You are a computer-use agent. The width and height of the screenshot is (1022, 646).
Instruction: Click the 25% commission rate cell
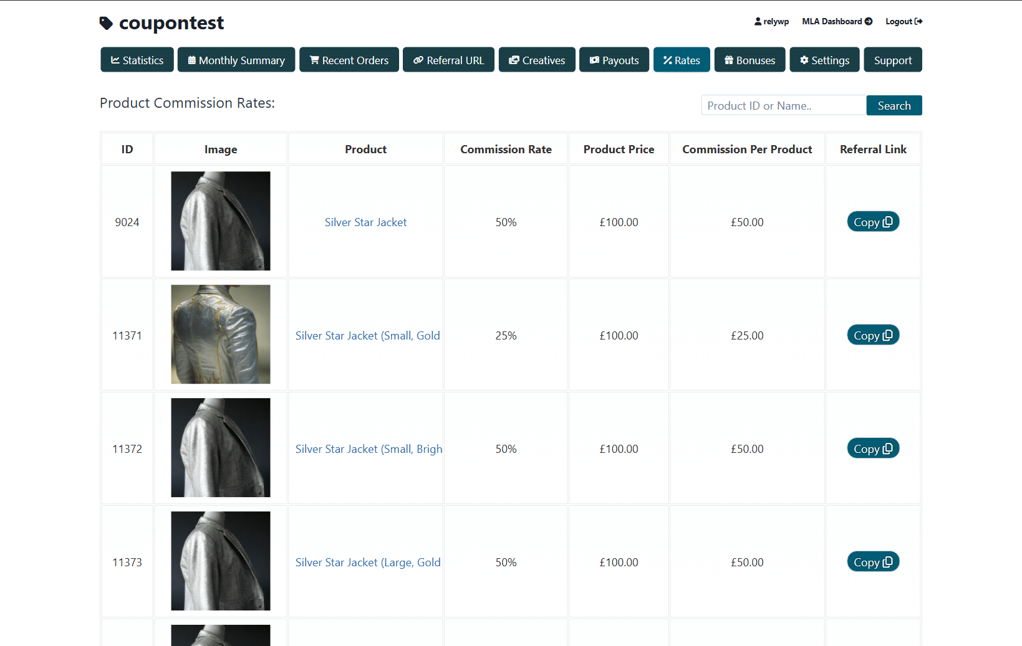pos(506,336)
